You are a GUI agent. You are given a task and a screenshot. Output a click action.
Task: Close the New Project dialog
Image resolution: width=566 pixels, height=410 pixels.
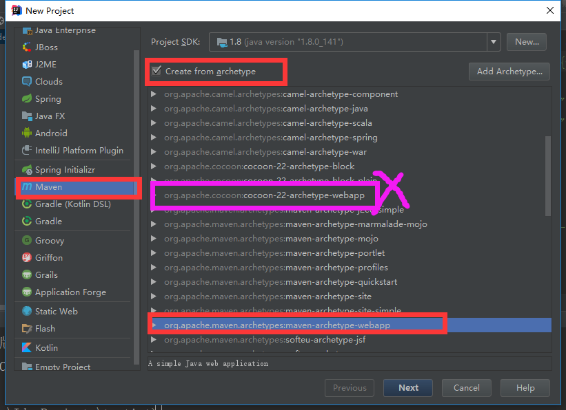pos(549,10)
